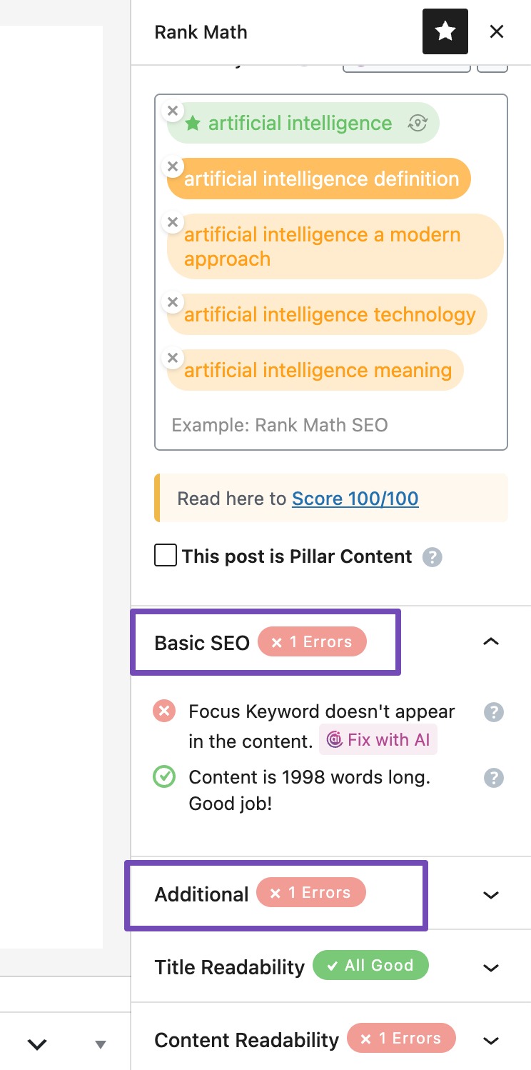This screenshot has width=531, height=1070.
Task: Open help for Pillar Content option
Action: pos(432,556)
